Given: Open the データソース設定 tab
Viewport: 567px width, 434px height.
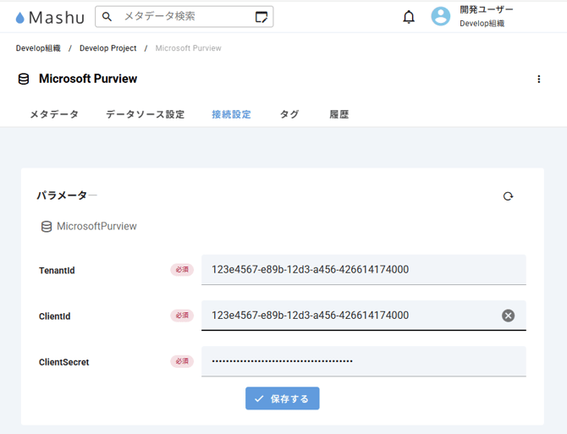Looking at the screenshot, I should coord(145,114).
